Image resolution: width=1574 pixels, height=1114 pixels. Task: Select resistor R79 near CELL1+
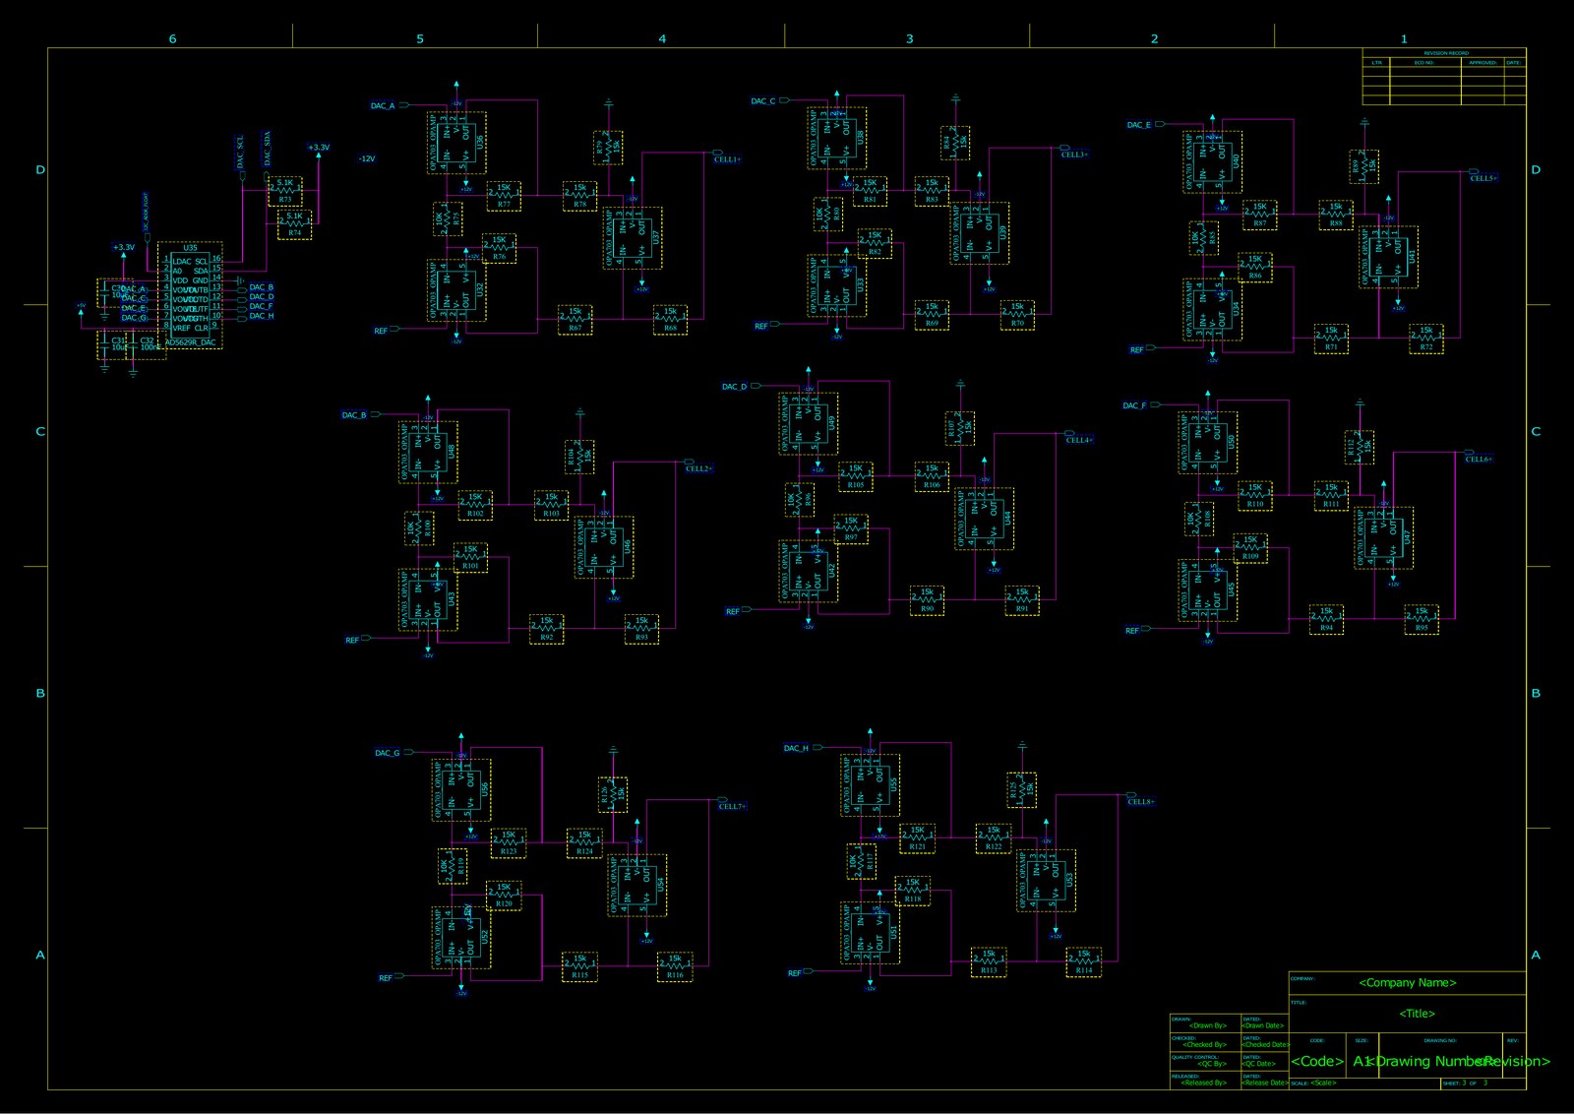click(x=608, y=148)
